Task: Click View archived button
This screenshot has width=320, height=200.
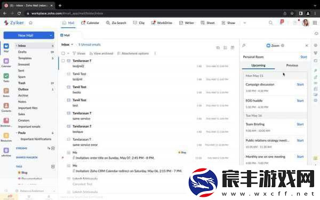Action: pyautogui.click(x=101, y=53)
